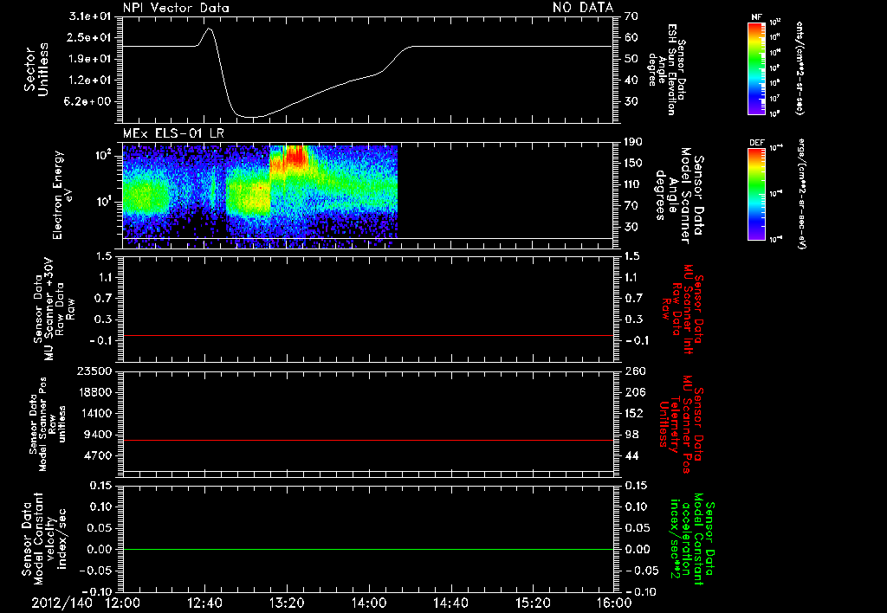Click the '60' sun elevation tick label
This screenshot has height=613, width=887.
(x=631, y=37)
